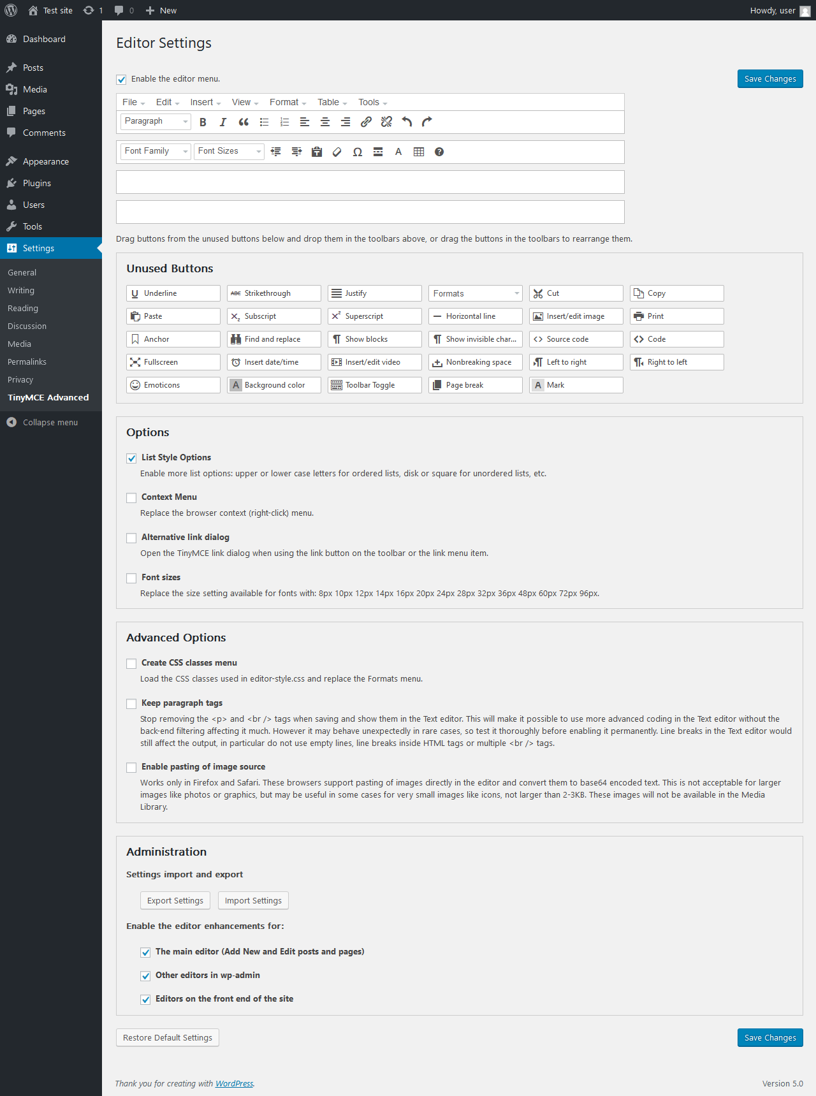Click the Undo arrow icon

(x=407, y=122)
